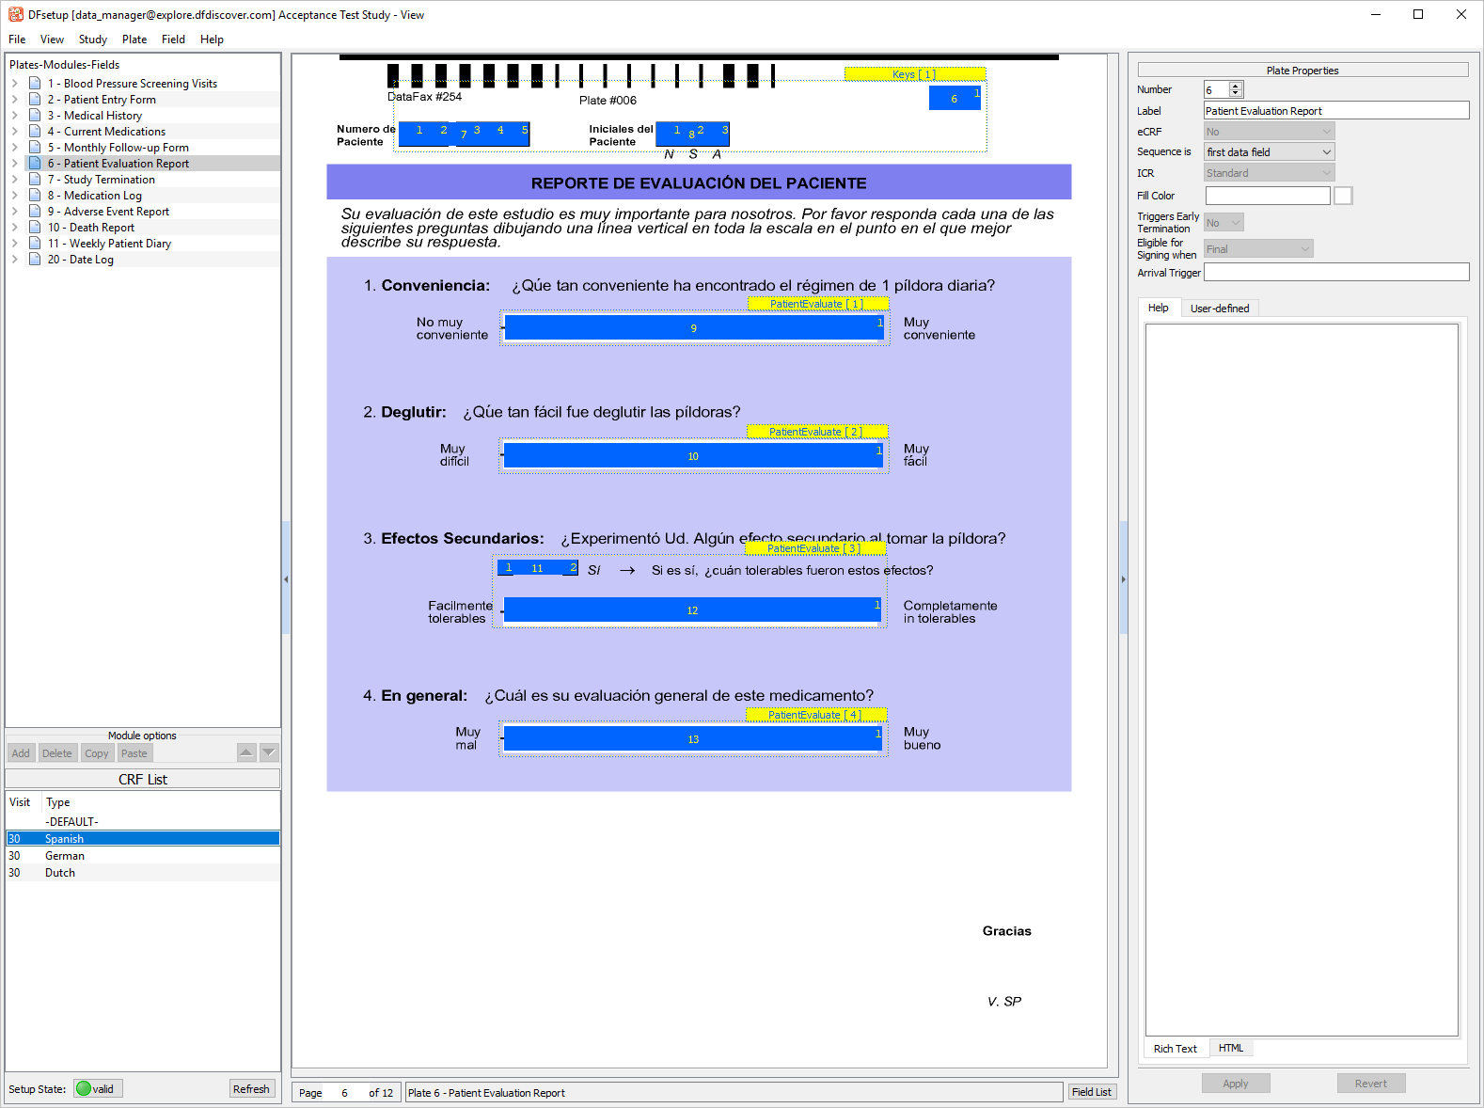Increment the plate Number spinner

click(x=1236, y=86)
